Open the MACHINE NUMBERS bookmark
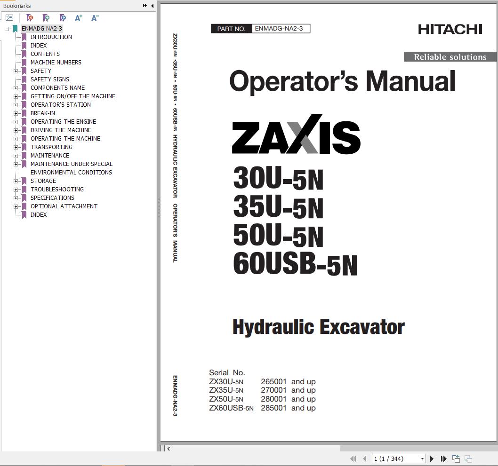The height and width of the screenshot is (466, 498). 56,62
